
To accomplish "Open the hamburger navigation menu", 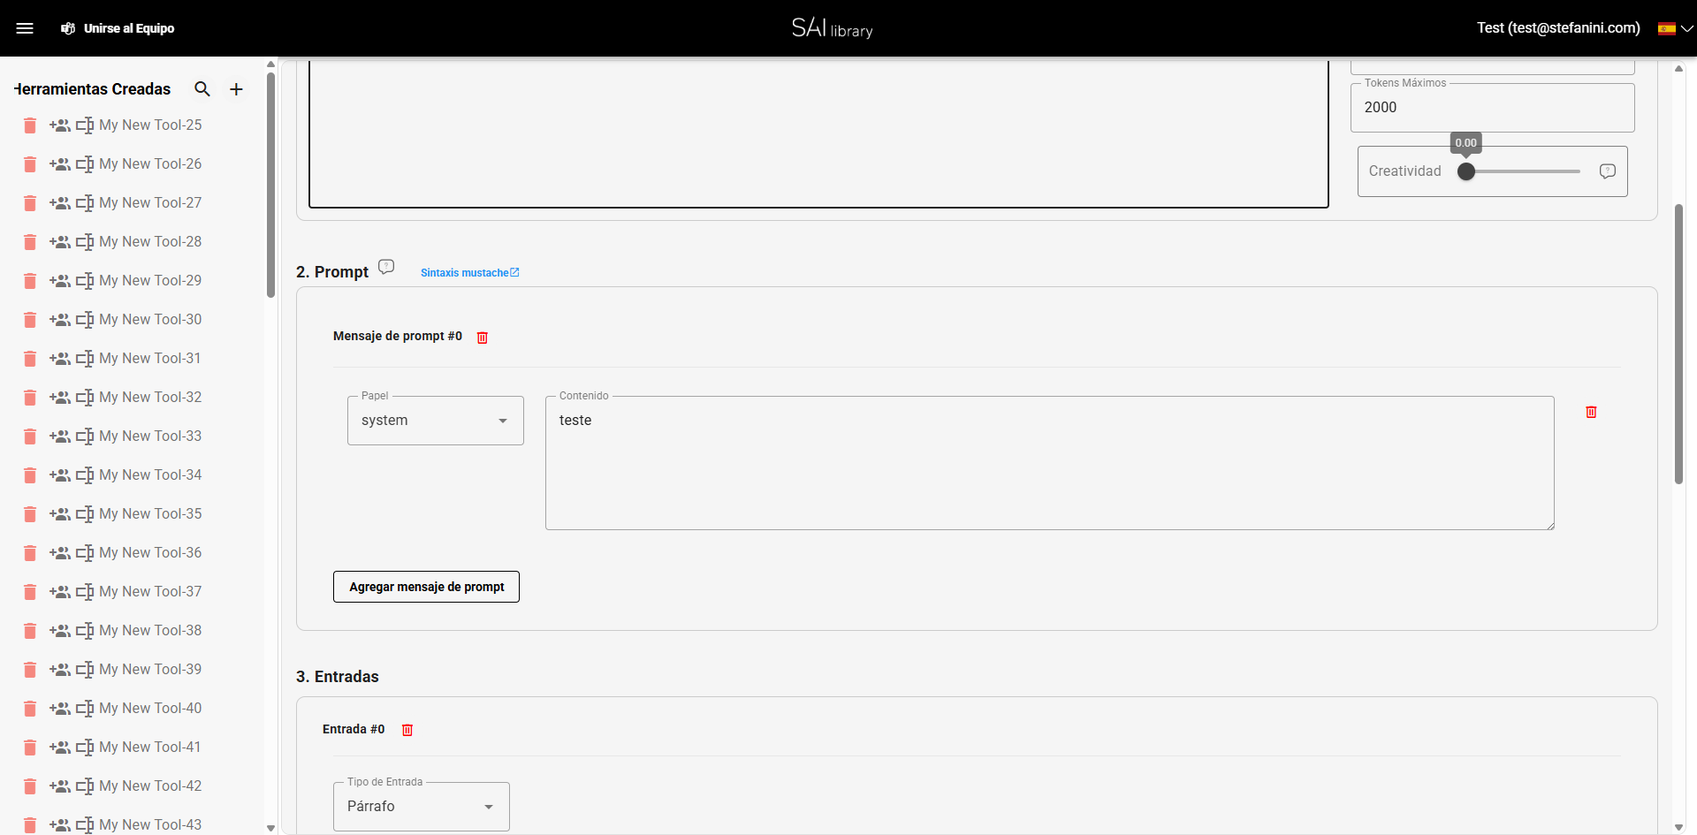I will (x=26, y=27).
